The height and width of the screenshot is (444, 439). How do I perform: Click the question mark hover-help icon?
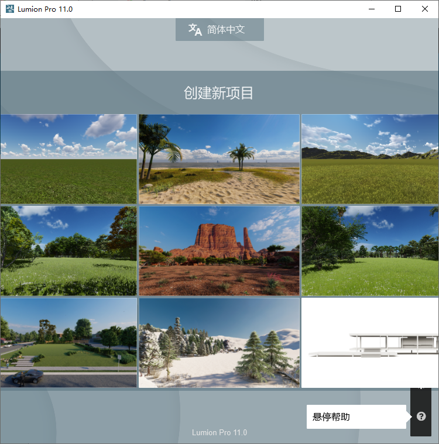pyautogui.click(x=421, y=417)
